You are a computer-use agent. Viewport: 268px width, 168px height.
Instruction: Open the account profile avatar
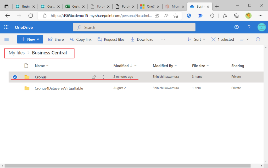point(261,27)
